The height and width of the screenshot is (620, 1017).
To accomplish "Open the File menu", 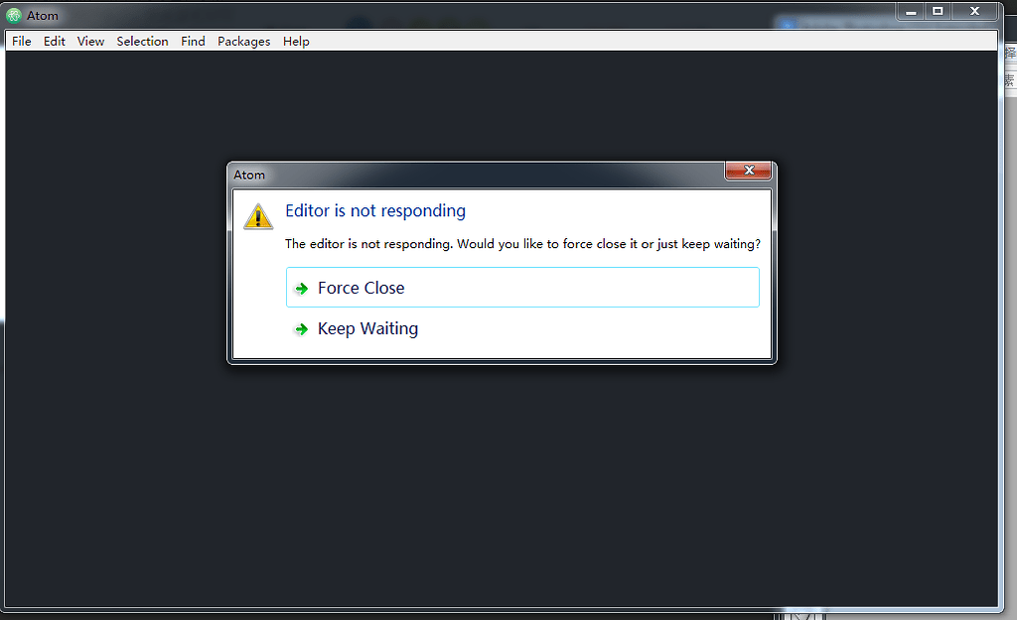I will (x=22, y=42).
